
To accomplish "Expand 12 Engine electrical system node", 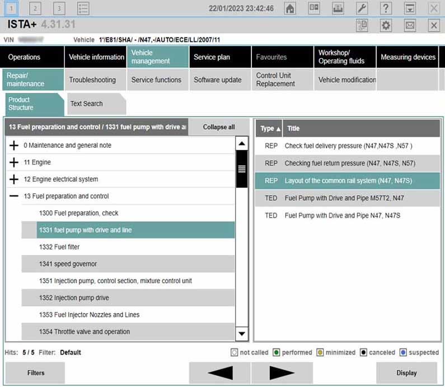I will (13, 179).
